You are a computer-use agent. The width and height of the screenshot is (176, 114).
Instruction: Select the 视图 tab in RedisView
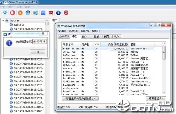pyautogui.click(x=55, y=20)
